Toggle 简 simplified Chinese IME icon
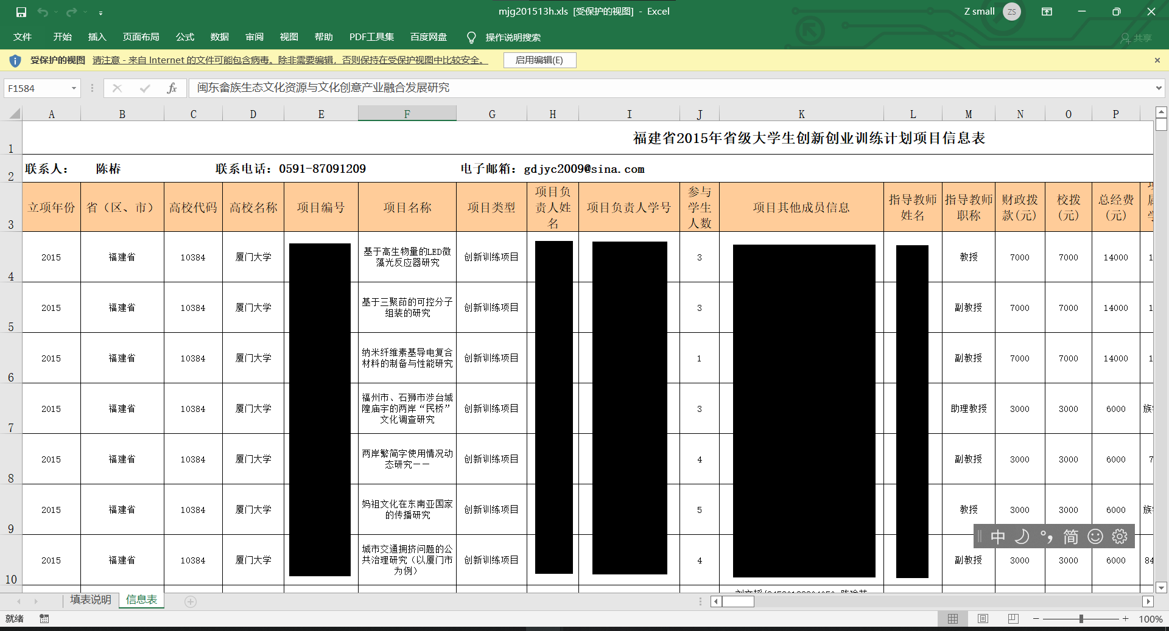The image size is (1169, 631). (x=1070, y=537)
